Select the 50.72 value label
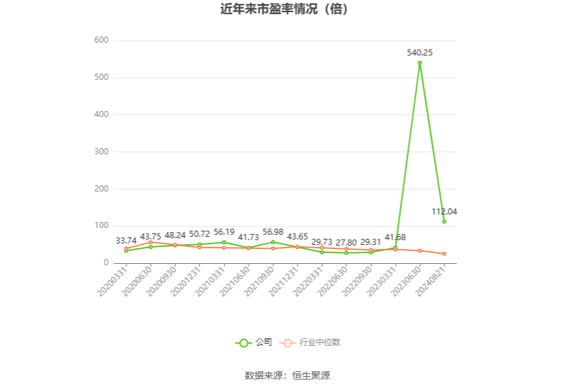Image resolution: width=575 pixels, height=389 pixels. 200,234
